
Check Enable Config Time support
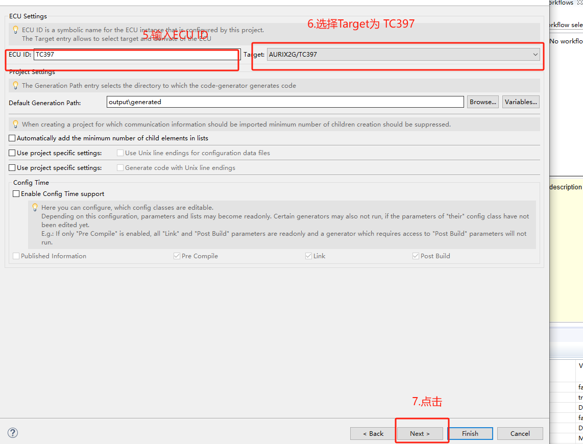[16, 194]
